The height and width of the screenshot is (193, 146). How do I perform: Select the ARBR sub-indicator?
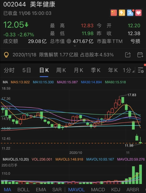[133, 189]
